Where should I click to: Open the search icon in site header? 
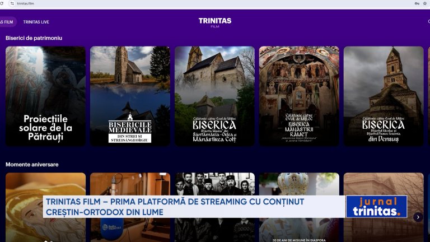click(428, 22)
